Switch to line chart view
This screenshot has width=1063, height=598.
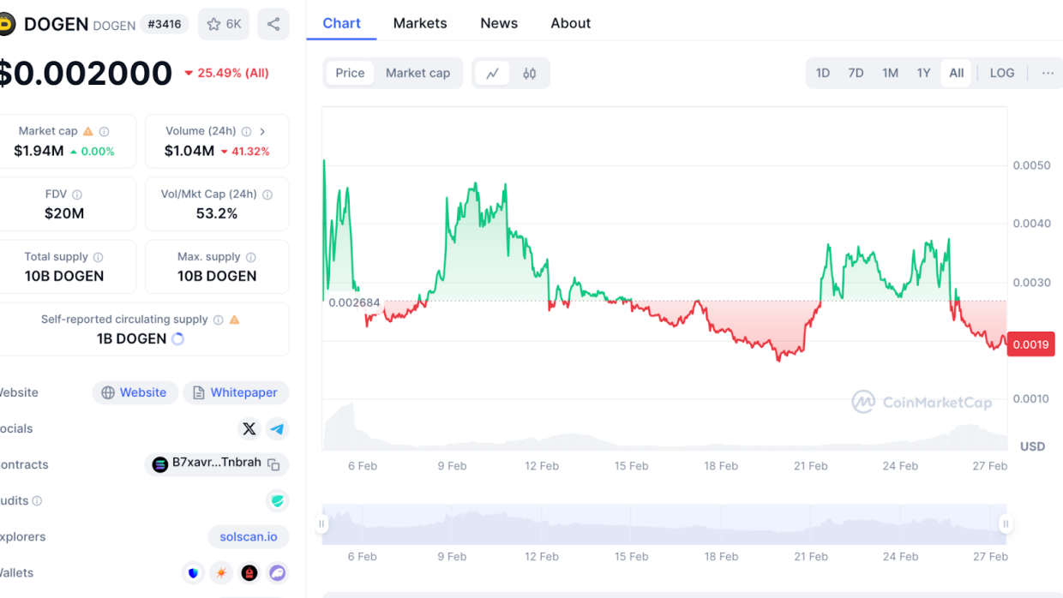[493, 73]
